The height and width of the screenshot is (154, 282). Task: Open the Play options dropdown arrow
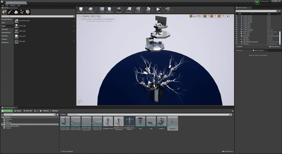pos(163,10)
